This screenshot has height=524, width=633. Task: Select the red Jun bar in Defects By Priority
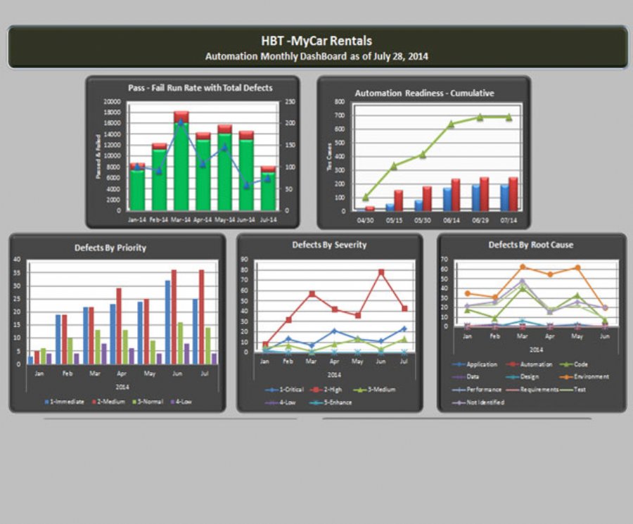point(174,317)
